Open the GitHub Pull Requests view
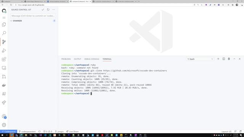 (x=4, y=76)
